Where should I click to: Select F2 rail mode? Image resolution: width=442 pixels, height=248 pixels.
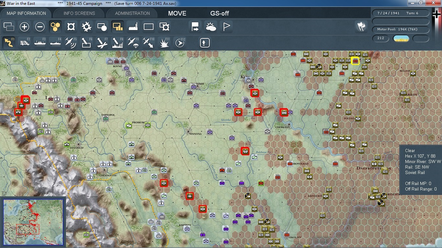(x=24, y=43)
